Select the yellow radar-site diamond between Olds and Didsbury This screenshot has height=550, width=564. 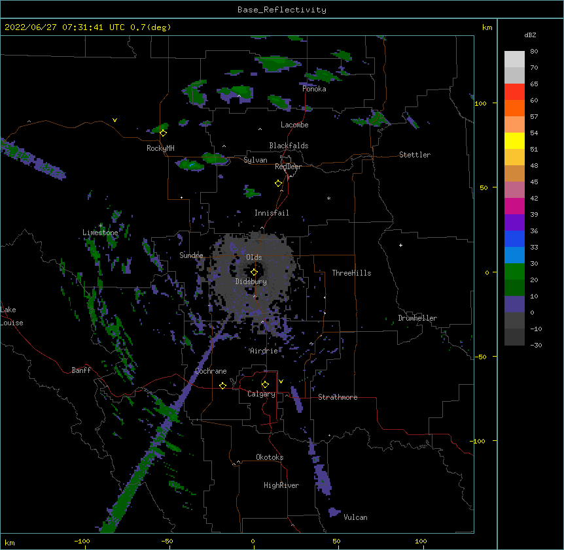254,272
